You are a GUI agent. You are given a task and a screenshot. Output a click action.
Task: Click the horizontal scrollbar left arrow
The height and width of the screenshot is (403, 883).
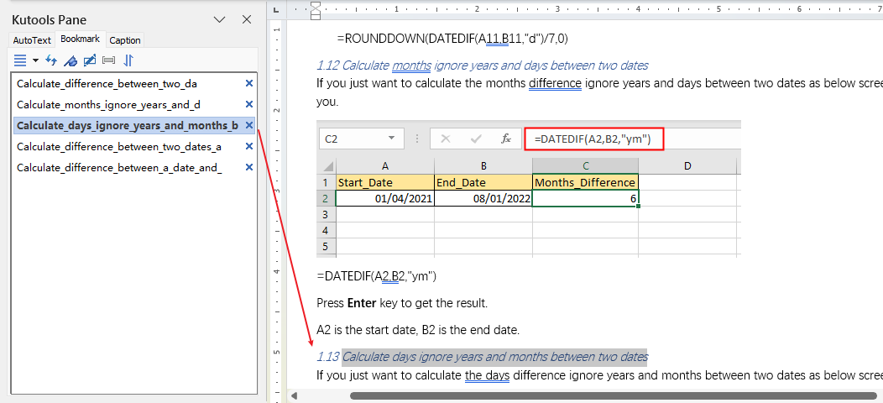pyautogui.click(x=294, y=396)
